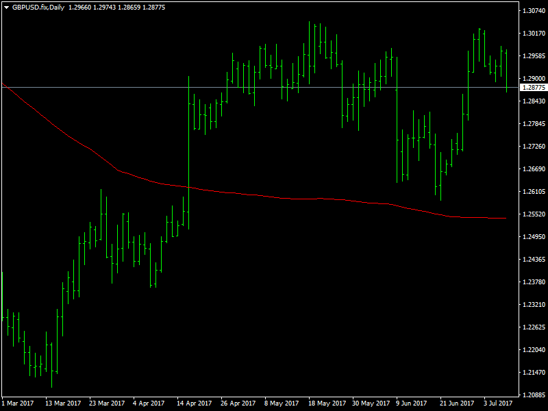Click the 1.30740 price axis label
Image resolution: width=548 pixels, height=411 pixels.
(x=534, y=11)
